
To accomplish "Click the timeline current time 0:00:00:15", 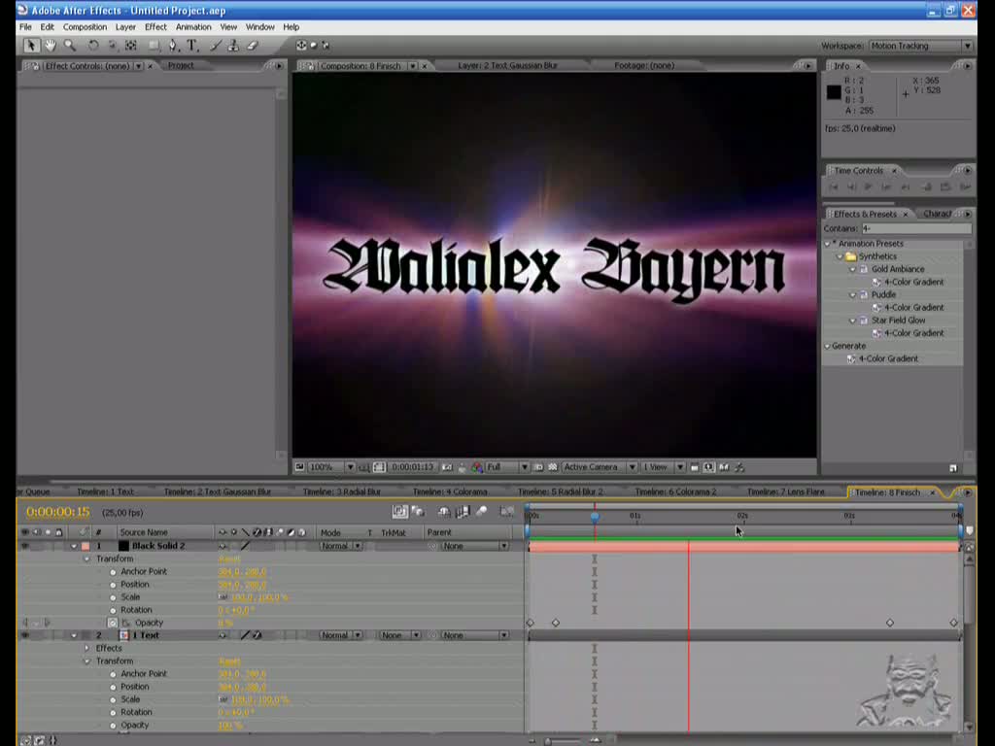I will 57,512.
